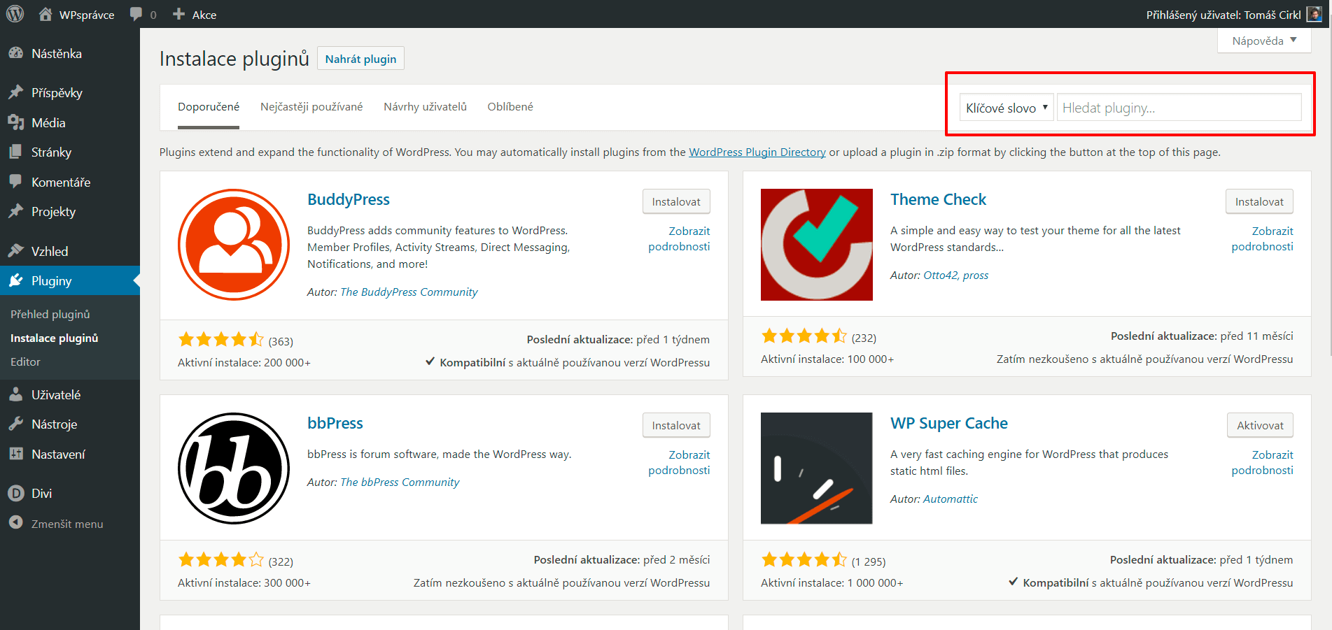Open the comments bubble icon in the admin bar

pos(136,15)
